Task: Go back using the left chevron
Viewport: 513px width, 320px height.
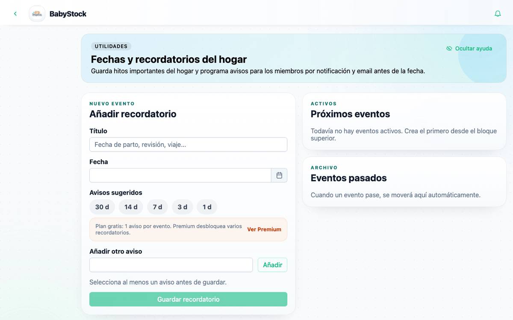Action: pos(15,14)
